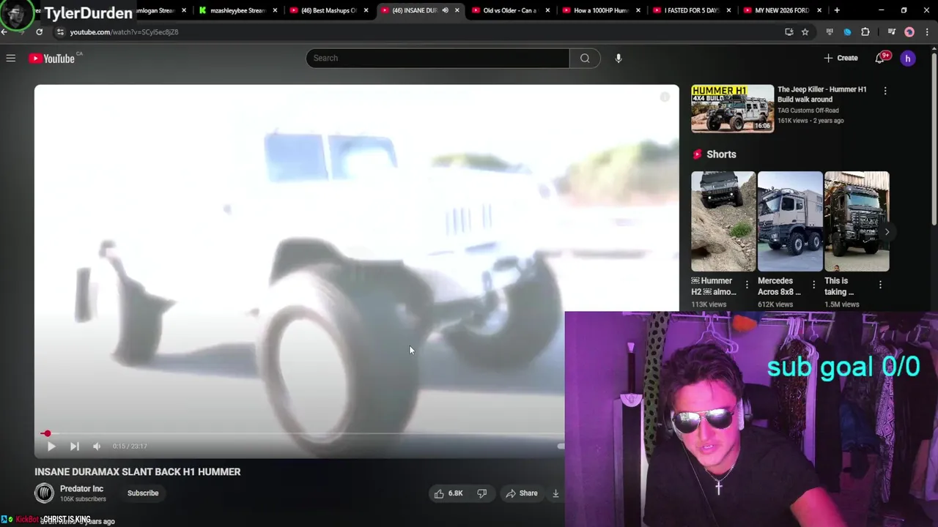Image resolution: width=938 pixels, height=527 pixels.
Task: Show next Shorts with the right chevron
Action: [x=887, y=232]
